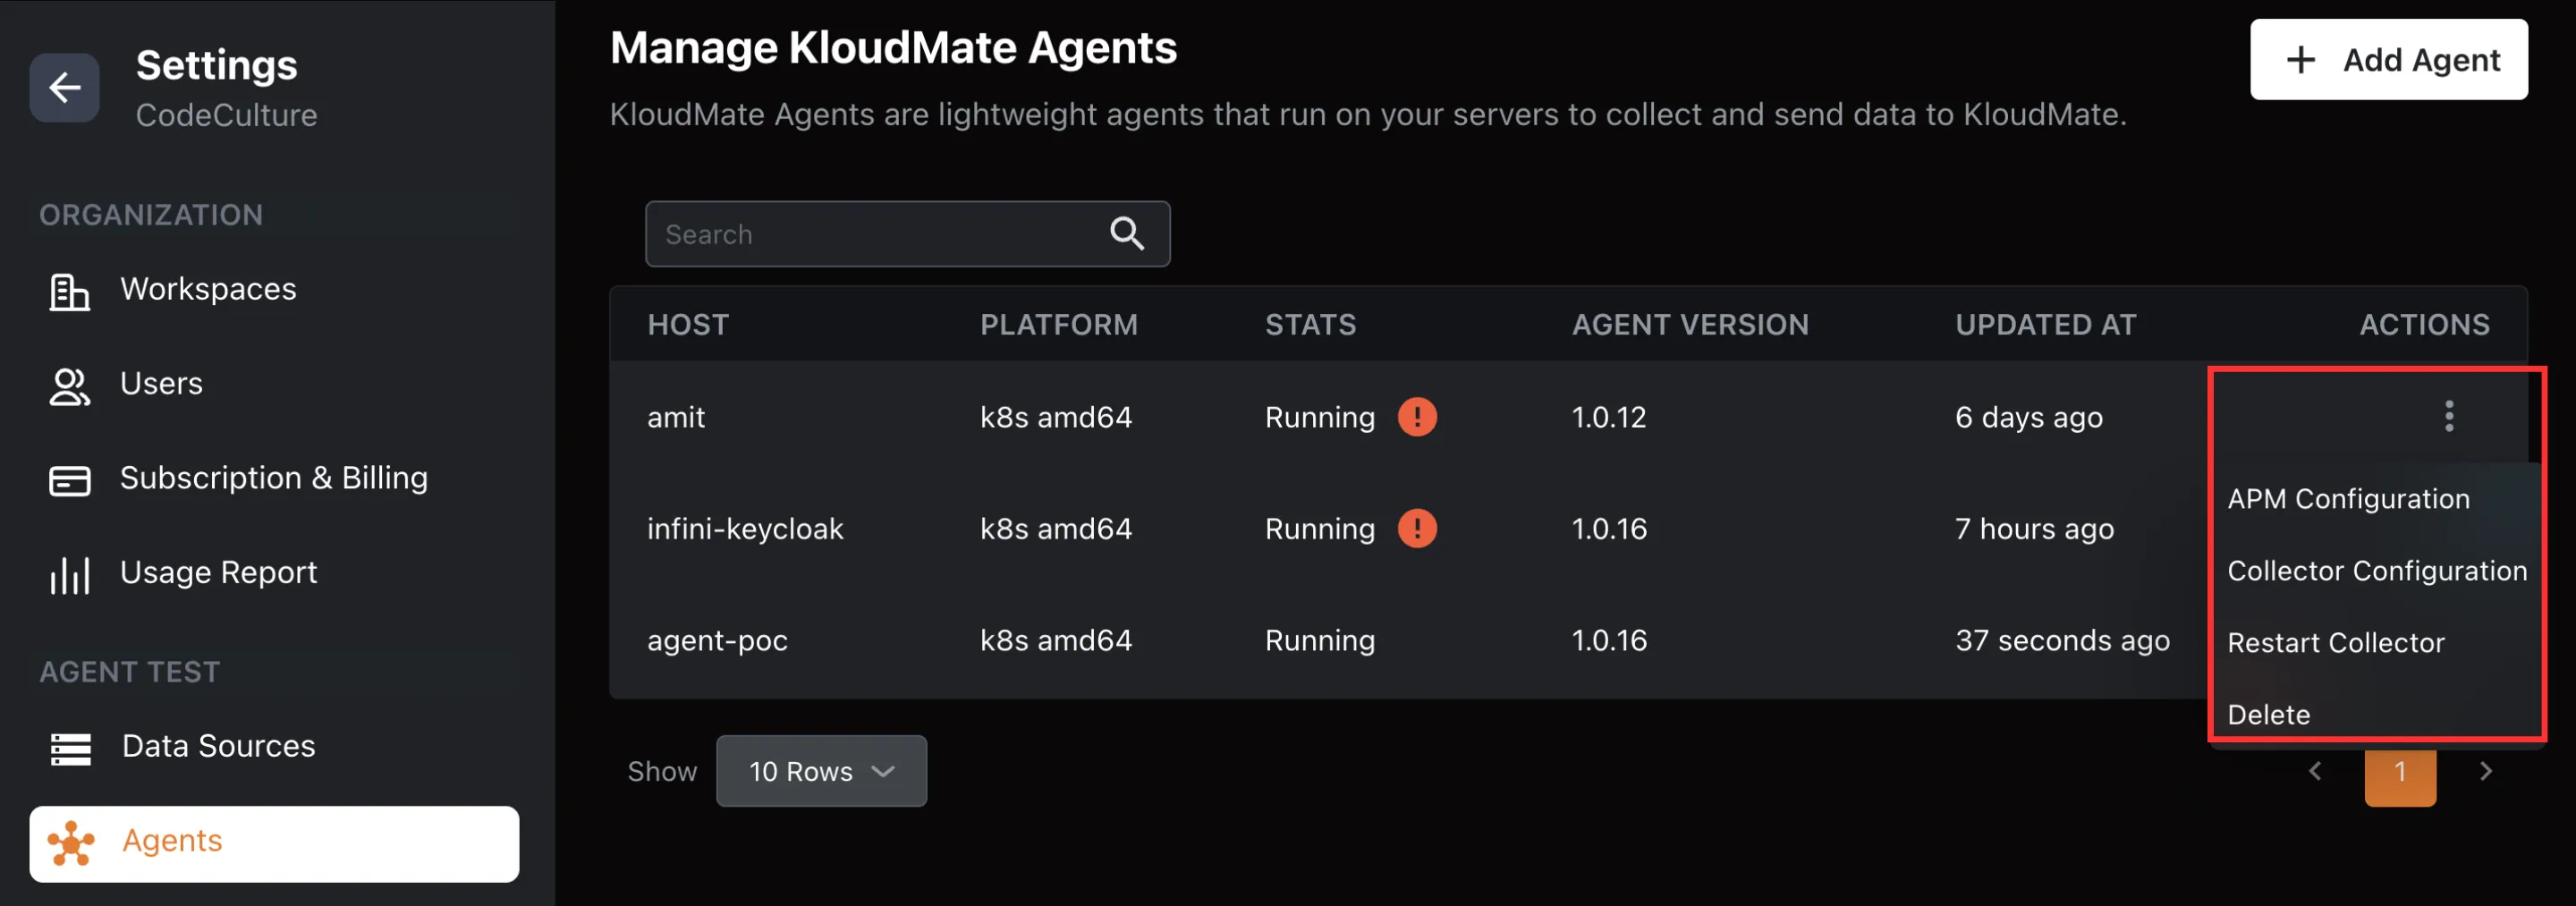Click the 6 days ago cell
Viewport: 2576px width, 906px height.
coord(2028,417)
